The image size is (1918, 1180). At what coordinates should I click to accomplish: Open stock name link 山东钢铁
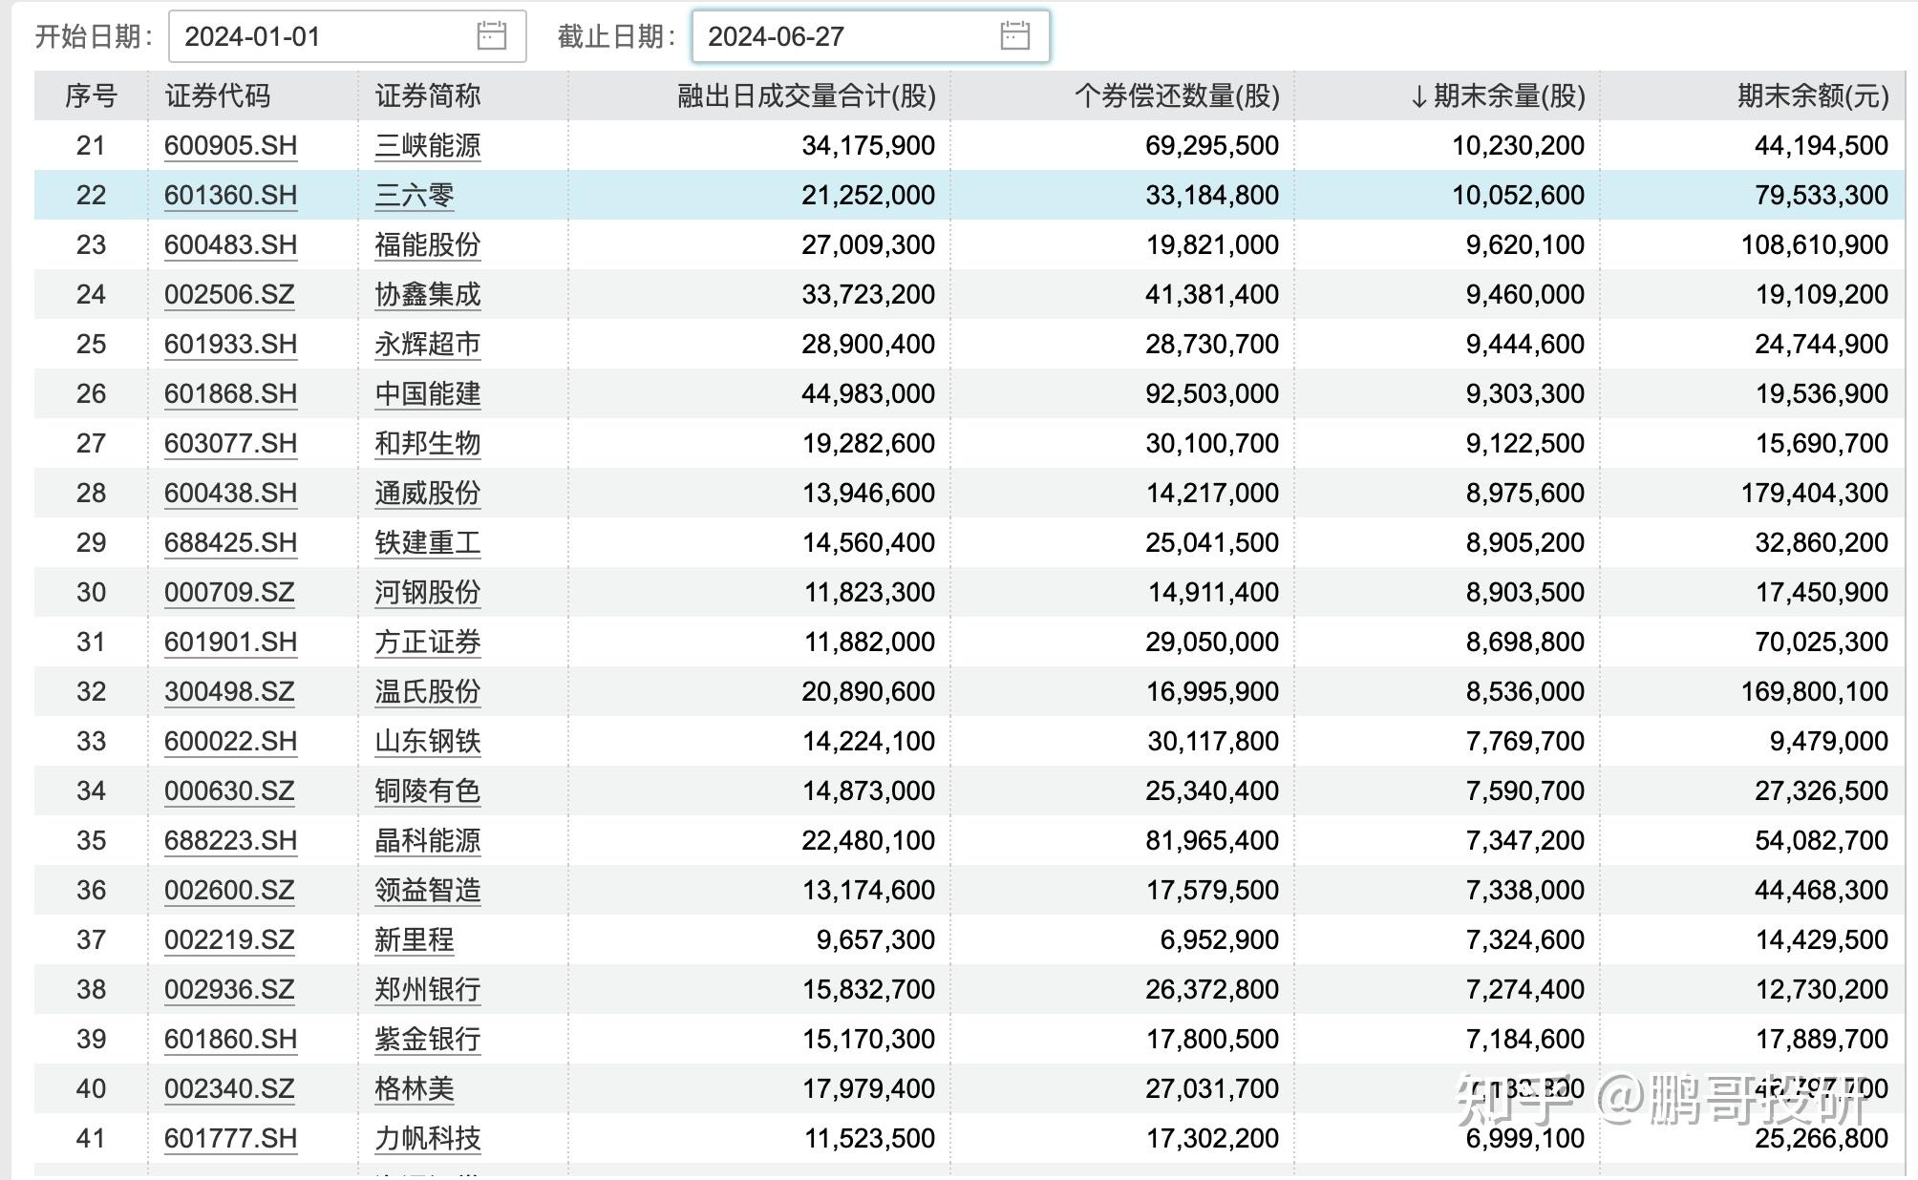click(x=428, y=741)
